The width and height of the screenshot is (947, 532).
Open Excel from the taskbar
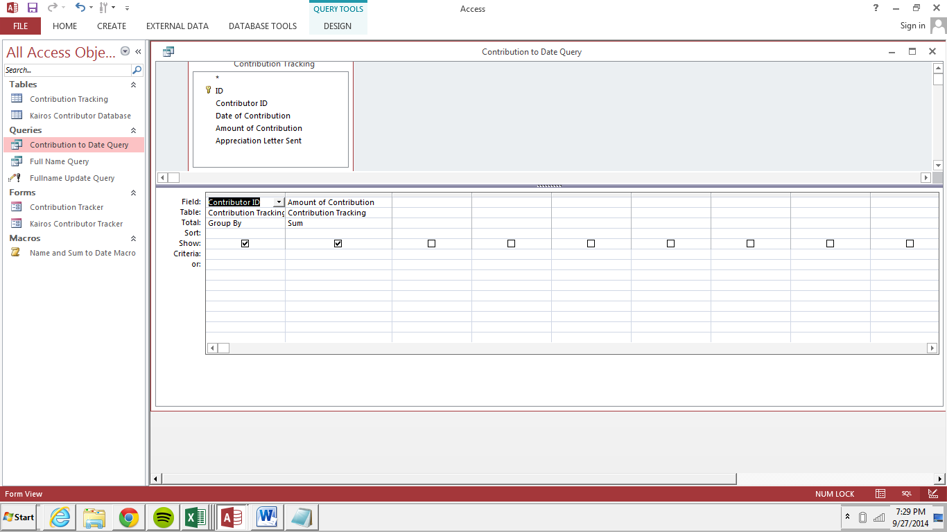(197, 517)
